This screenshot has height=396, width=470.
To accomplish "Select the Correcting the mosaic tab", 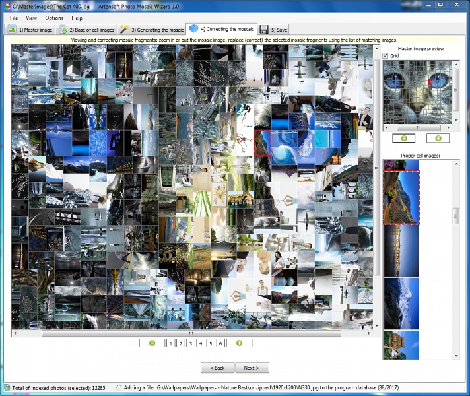I will point(222,29).
